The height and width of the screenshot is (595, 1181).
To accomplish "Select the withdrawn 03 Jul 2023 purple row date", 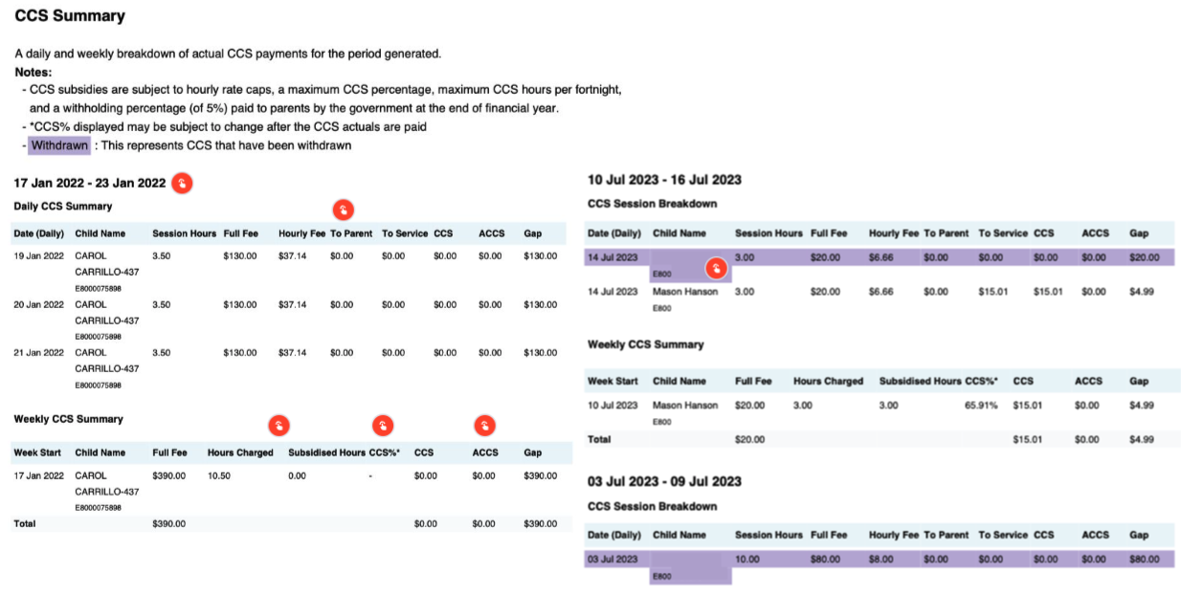I will tap(612, 559).
